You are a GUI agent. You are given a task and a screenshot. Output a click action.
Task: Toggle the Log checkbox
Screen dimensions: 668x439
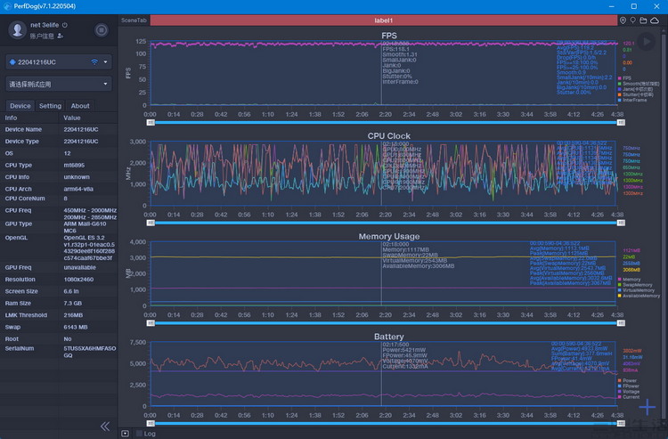[x=139, y=434]
